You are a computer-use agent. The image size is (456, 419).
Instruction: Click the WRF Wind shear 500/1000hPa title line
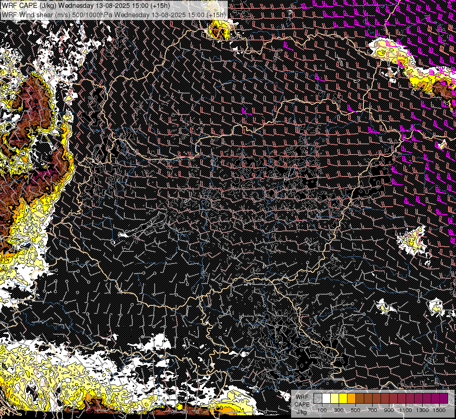(x=114, y=14)
